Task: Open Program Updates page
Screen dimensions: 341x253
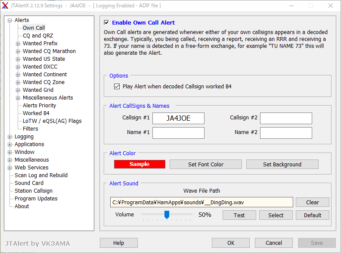Action: (36, 199)
